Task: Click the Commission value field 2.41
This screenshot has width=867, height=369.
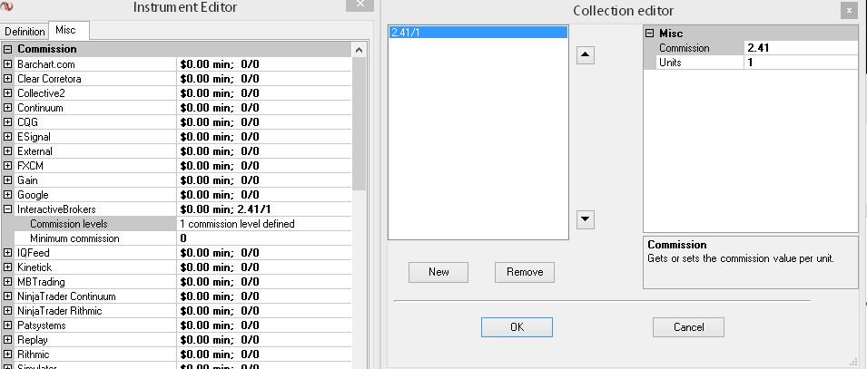Action: coord(801,48)
